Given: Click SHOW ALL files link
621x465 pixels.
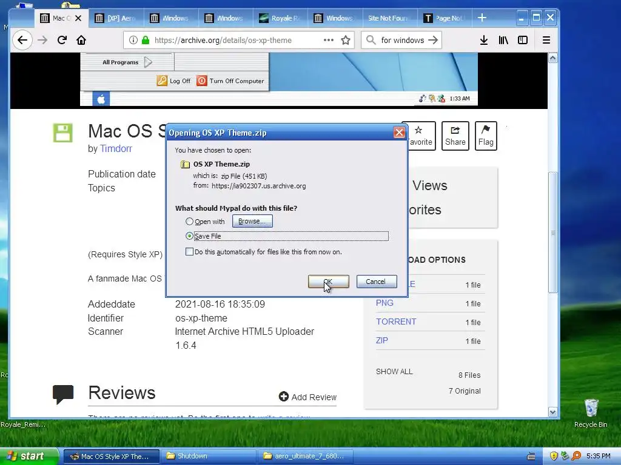Looking at the screenshot, I should tap(394, 372).
